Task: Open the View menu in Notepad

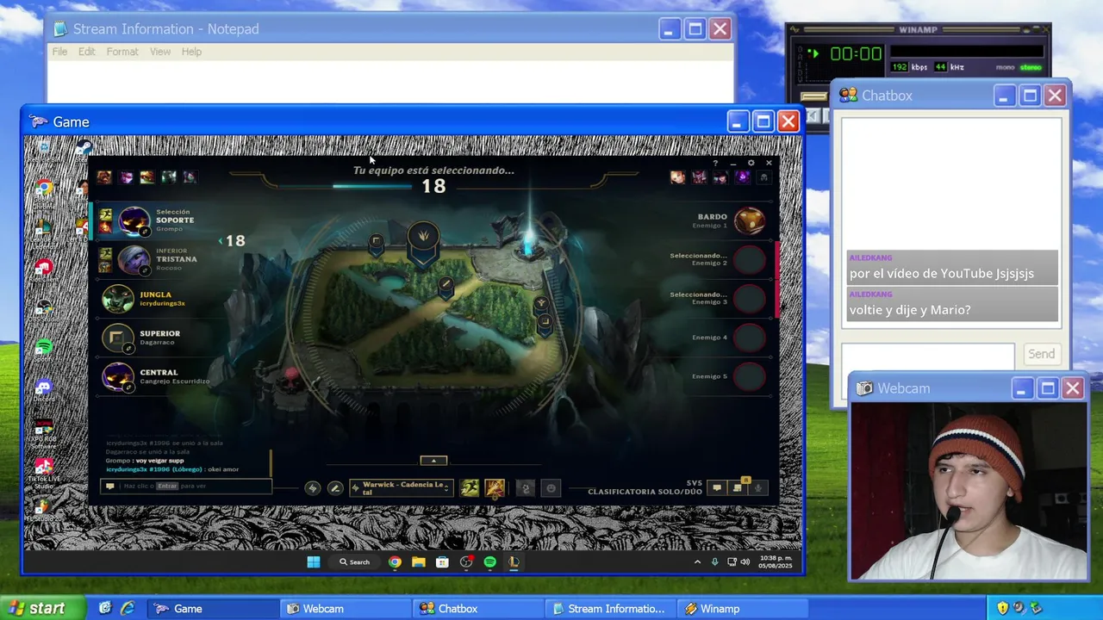Action: (160, 52)
